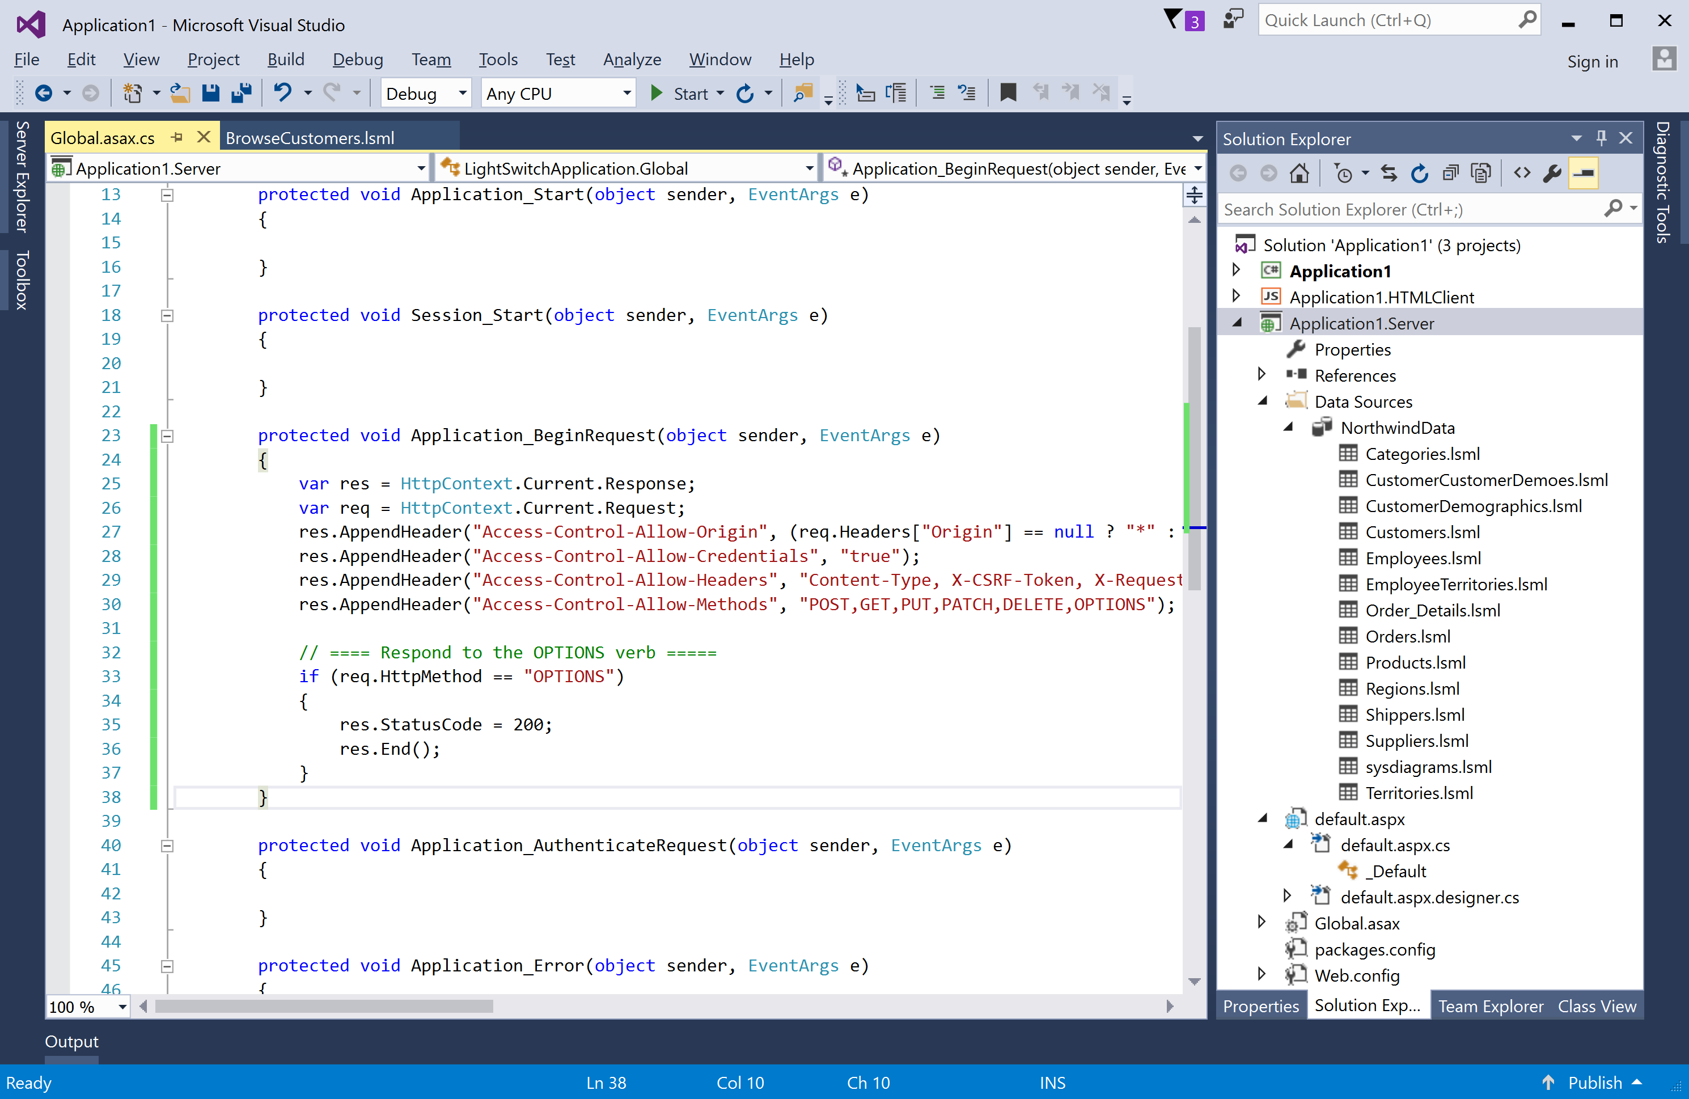Open the Build menu
Image resolution: width=1689 pixels, height=1099 pixels.
point(285,60)
